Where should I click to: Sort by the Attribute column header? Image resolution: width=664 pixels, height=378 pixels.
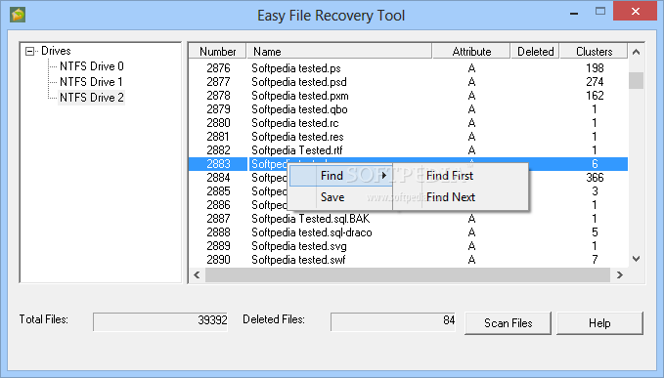(x=471, y=51)
